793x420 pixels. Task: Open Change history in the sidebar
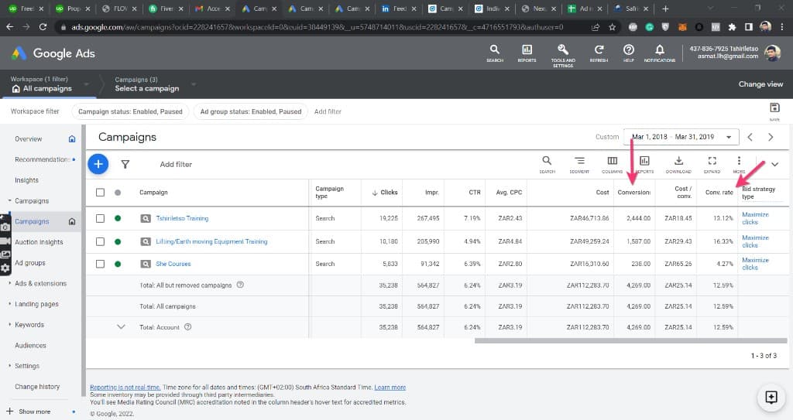point(37,387)
